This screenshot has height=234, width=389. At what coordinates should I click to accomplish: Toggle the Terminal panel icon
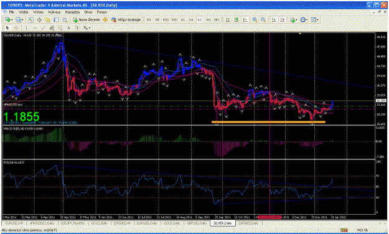click(56, 19)
